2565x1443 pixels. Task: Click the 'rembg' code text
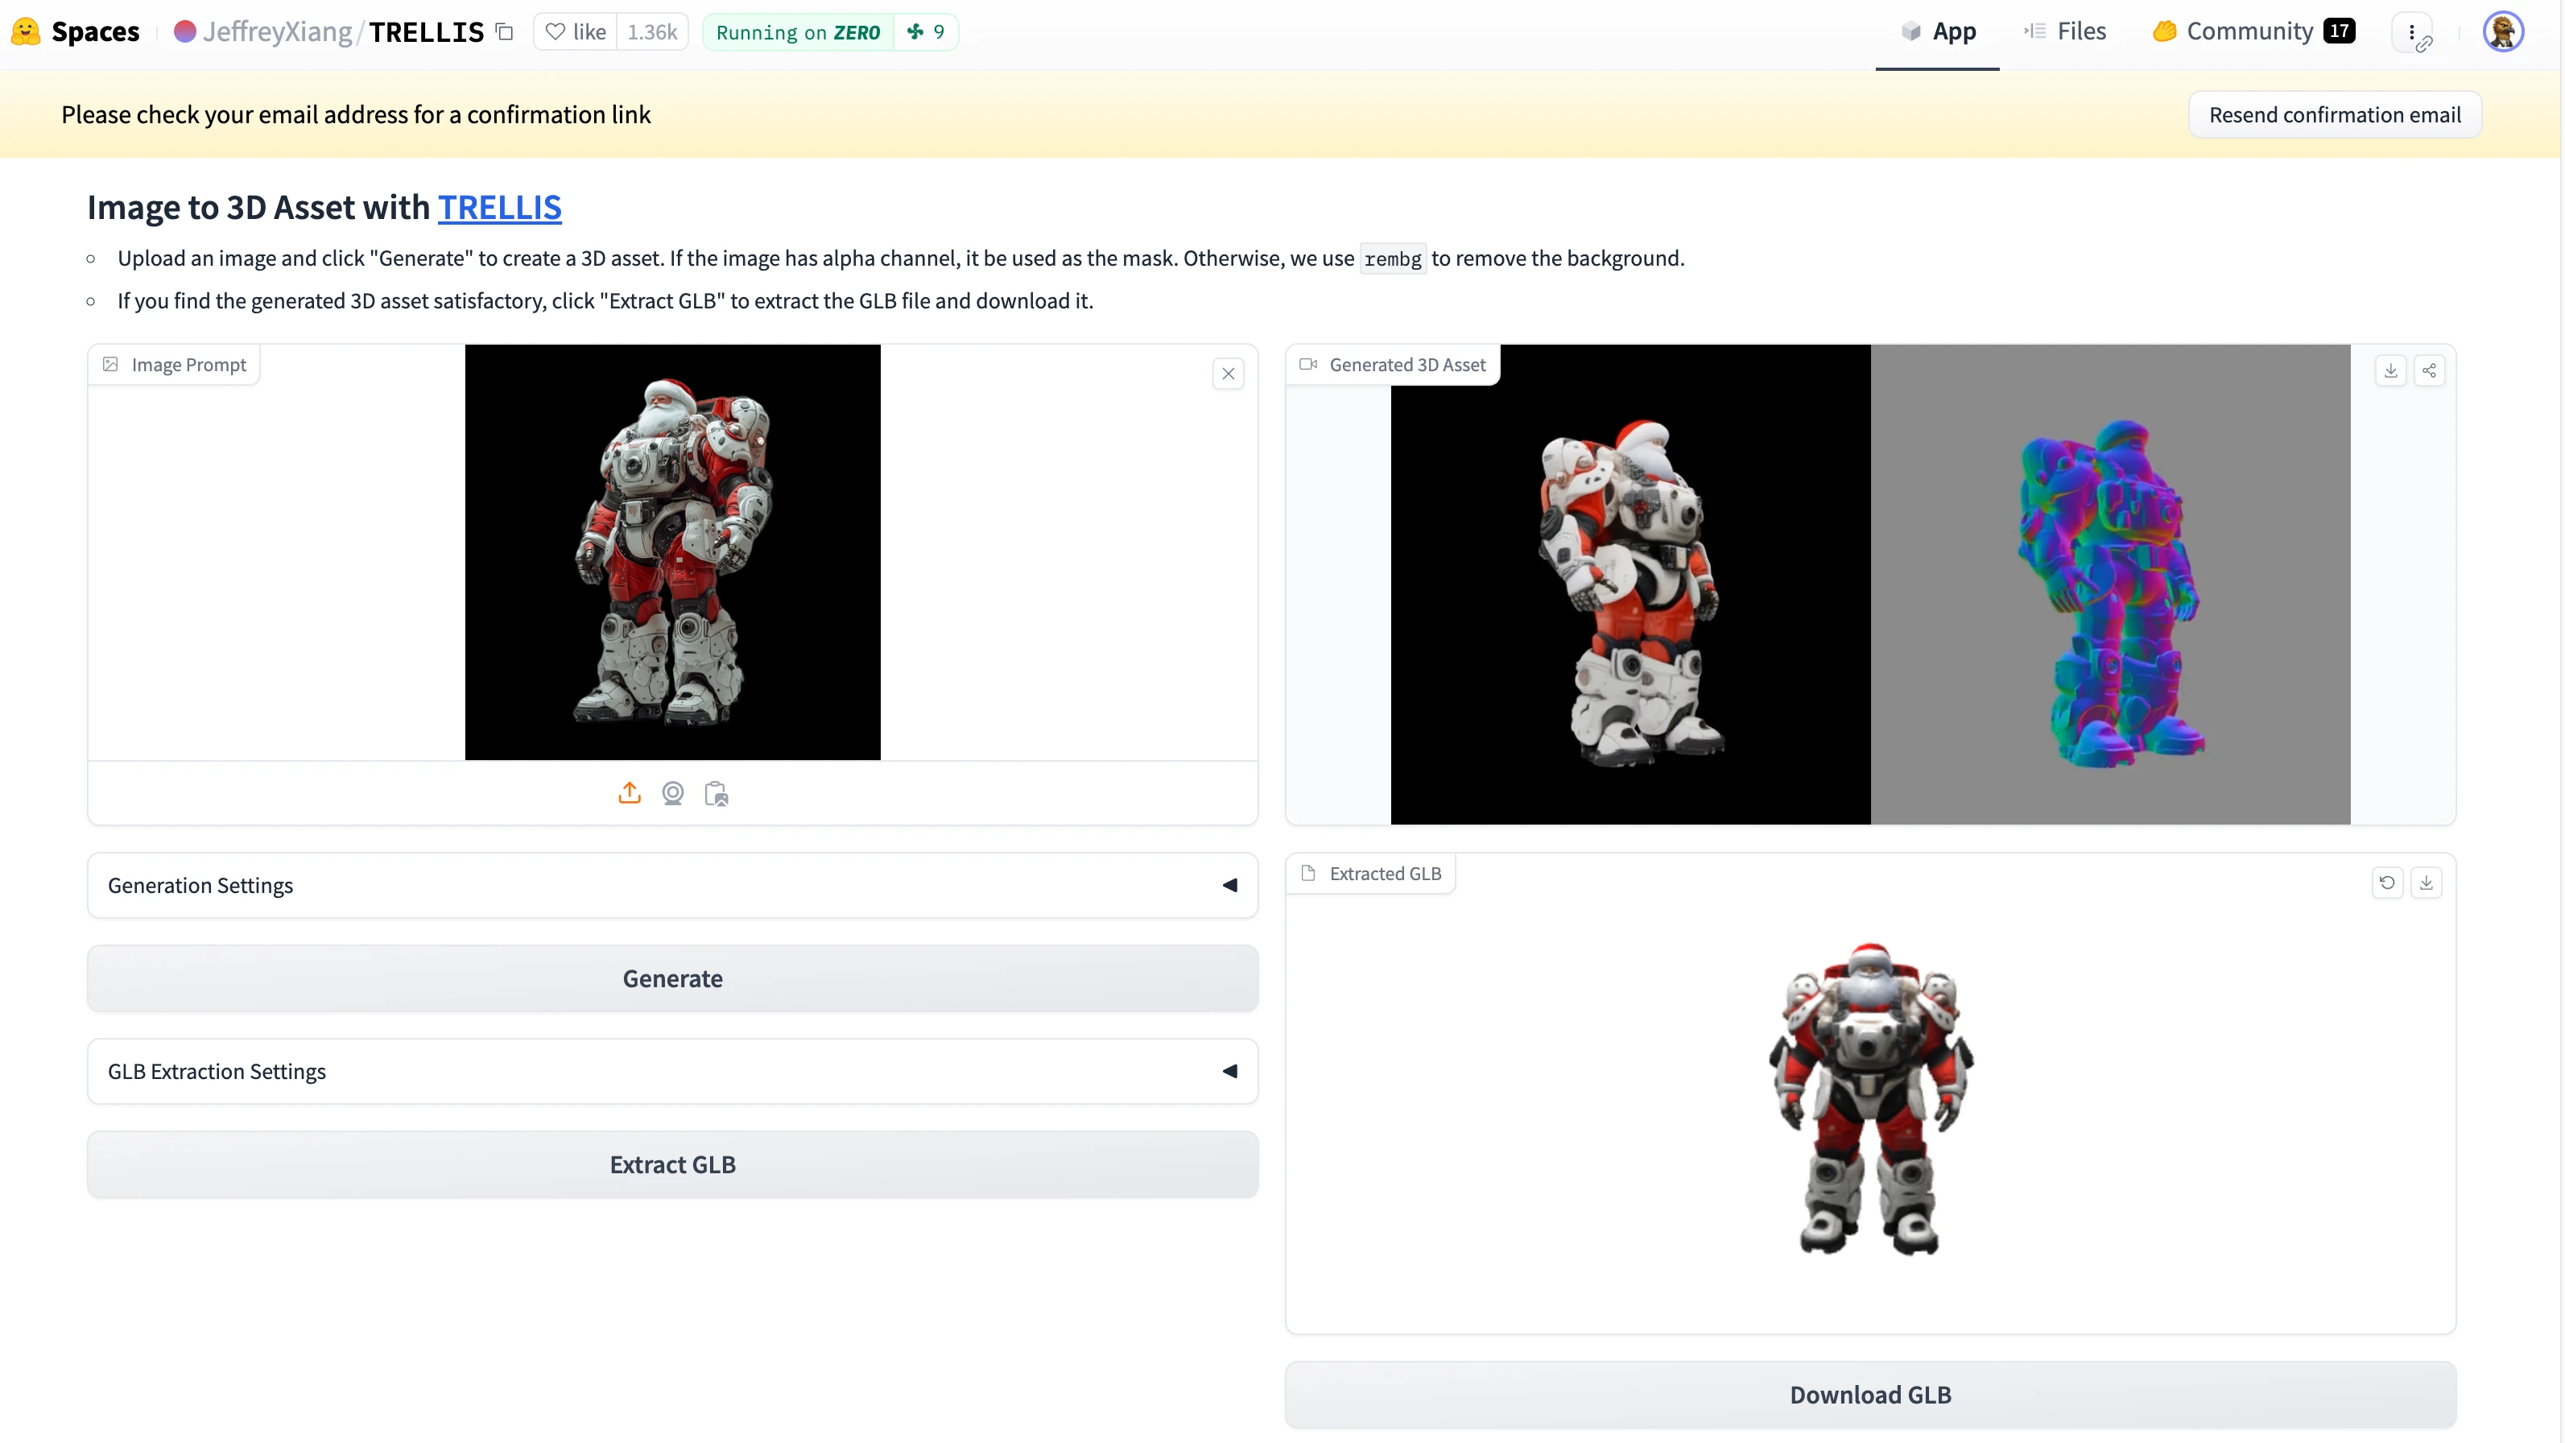1392,259
